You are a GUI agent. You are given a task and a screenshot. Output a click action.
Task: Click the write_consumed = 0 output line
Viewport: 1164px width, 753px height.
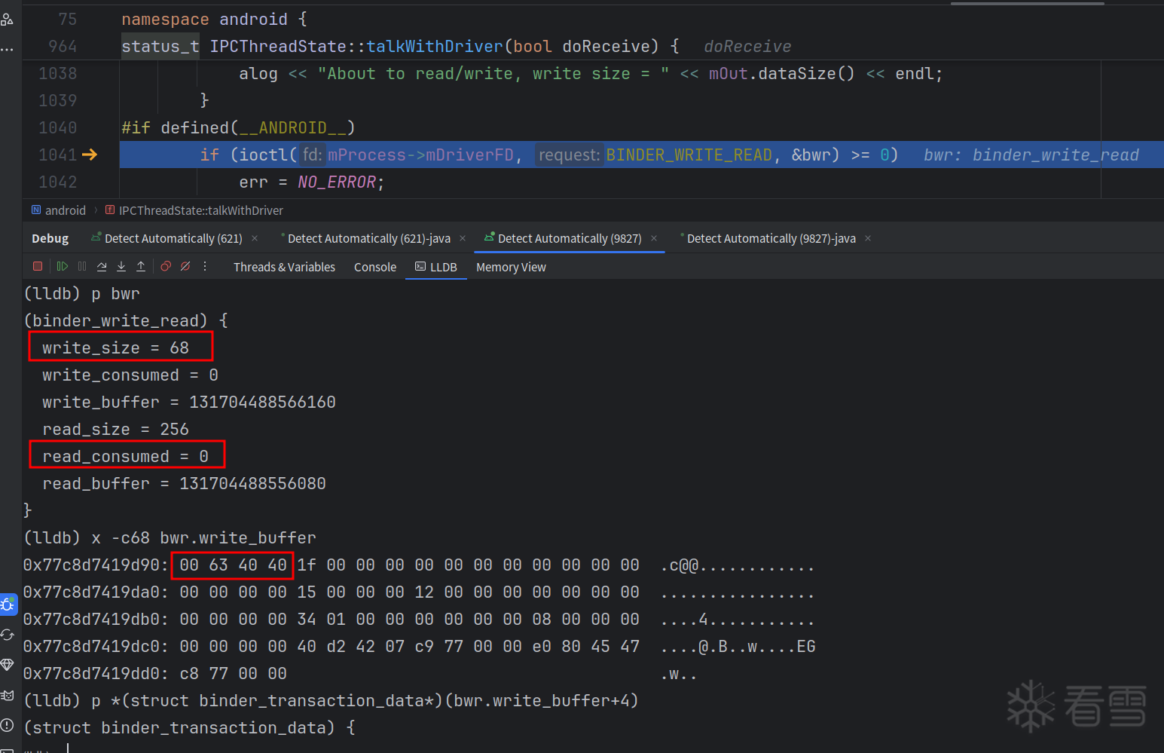pyautogui.click(x=130, y=375)
